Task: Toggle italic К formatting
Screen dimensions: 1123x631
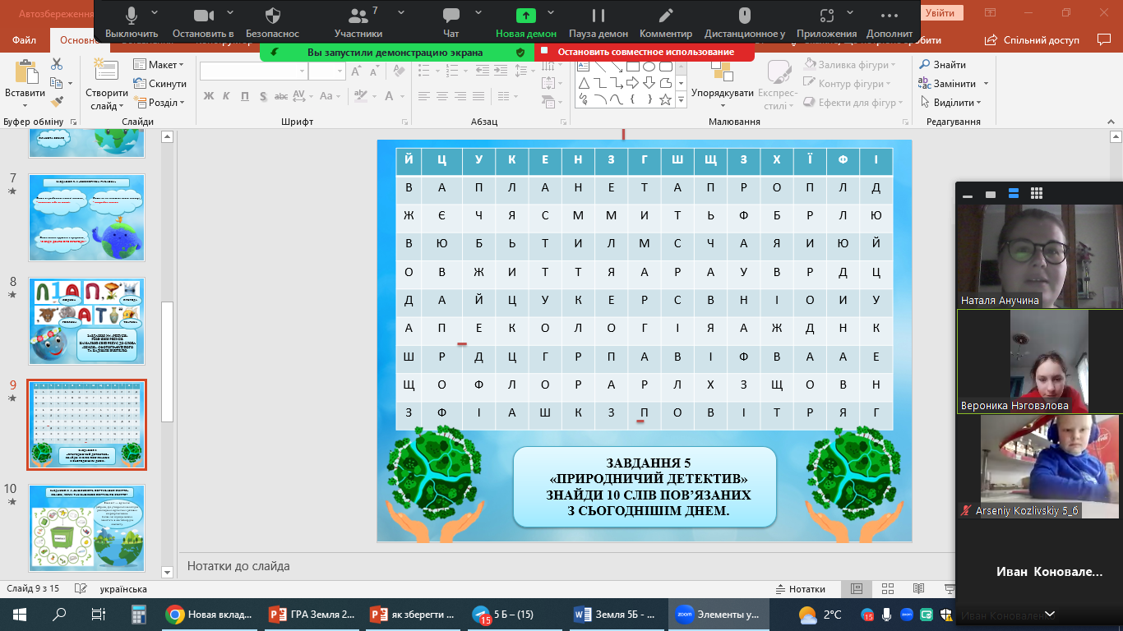Action: tap(227, 96)
